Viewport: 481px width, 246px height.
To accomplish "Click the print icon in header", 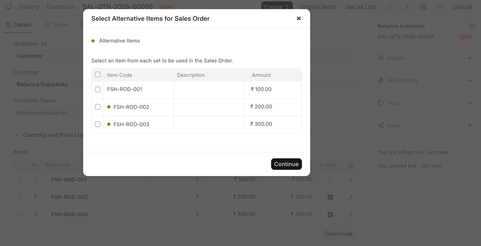I will click(x=423, y=7).
